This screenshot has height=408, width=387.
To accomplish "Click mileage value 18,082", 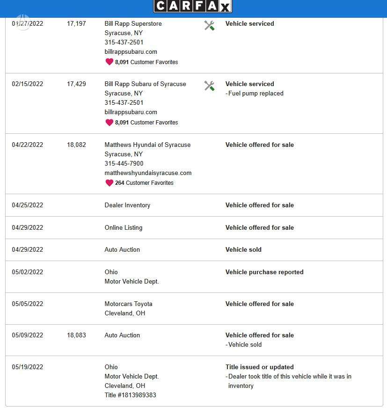I will [x=76, y=145].
